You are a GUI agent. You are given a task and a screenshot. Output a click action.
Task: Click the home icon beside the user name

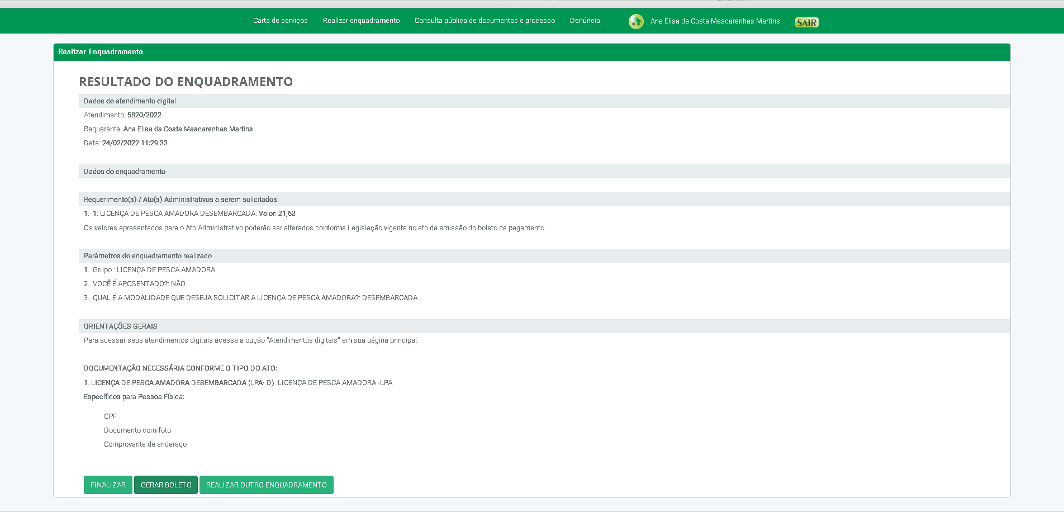coord(636,21)
